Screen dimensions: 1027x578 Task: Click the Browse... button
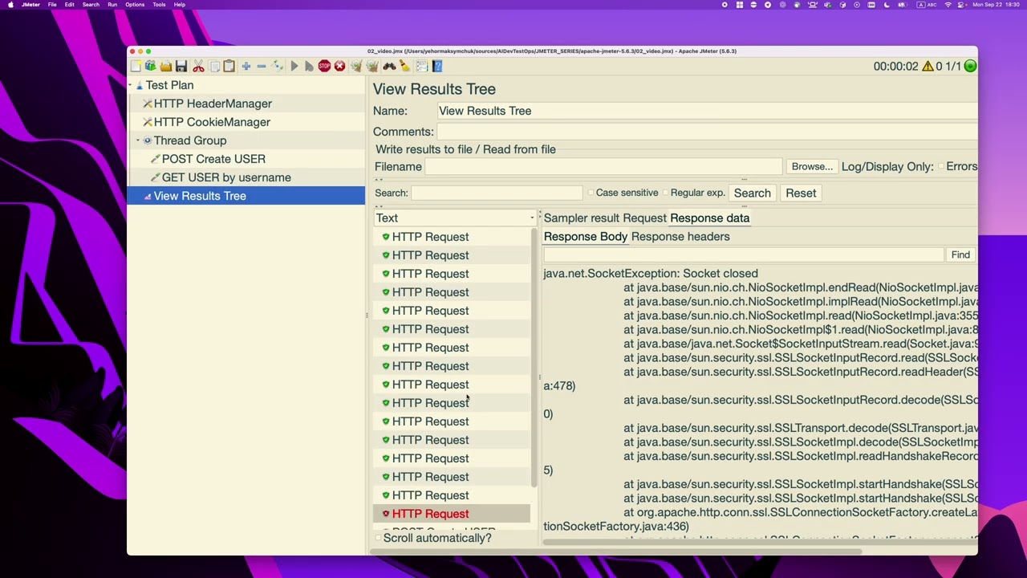812,167
